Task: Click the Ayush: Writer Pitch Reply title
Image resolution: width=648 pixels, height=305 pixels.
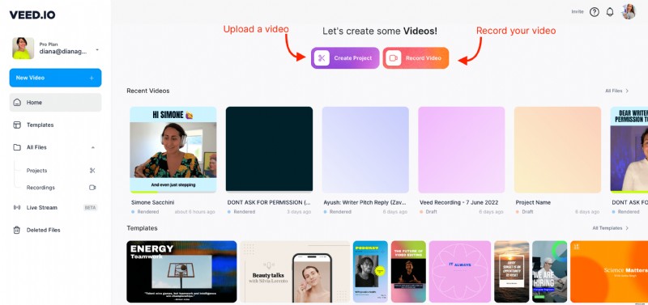Action: [365, 202]
